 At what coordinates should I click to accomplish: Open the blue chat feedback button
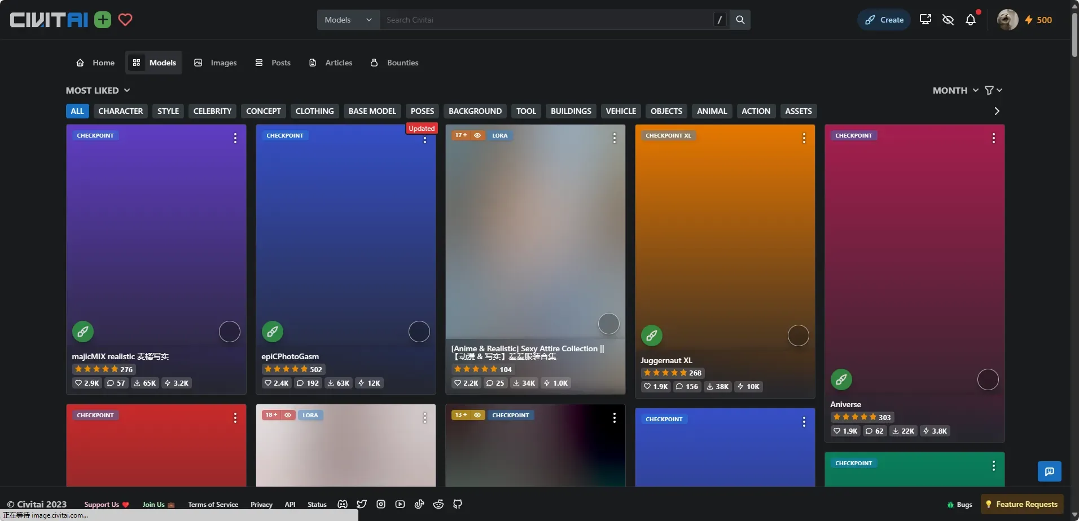point(1050,471)
